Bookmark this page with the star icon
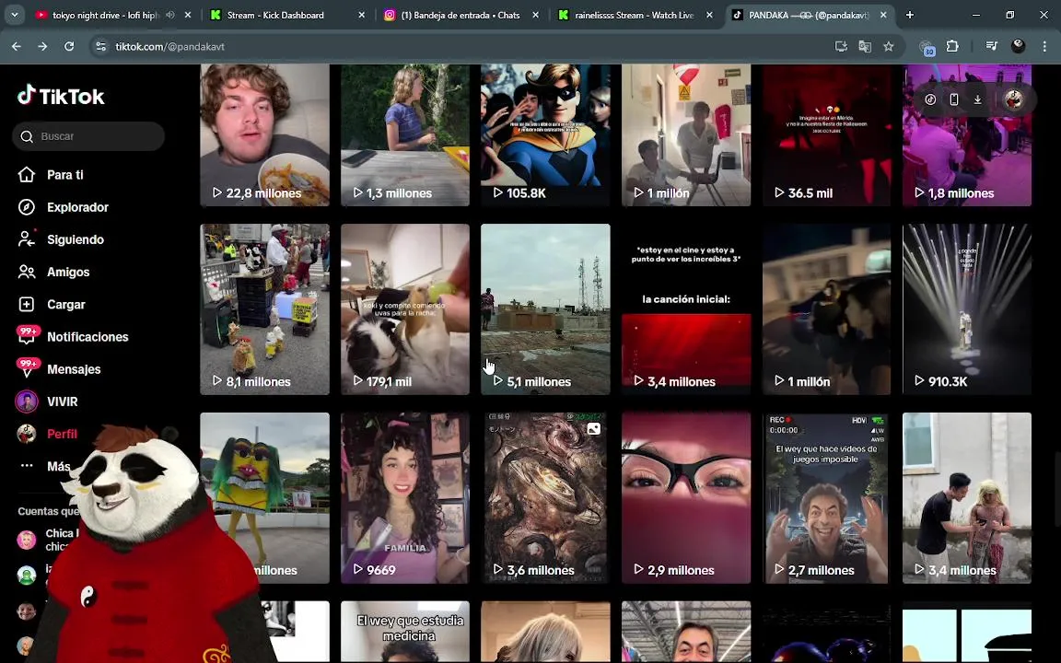The height and width of the screenshot is (663, 1061). click(x=889, y=46)
